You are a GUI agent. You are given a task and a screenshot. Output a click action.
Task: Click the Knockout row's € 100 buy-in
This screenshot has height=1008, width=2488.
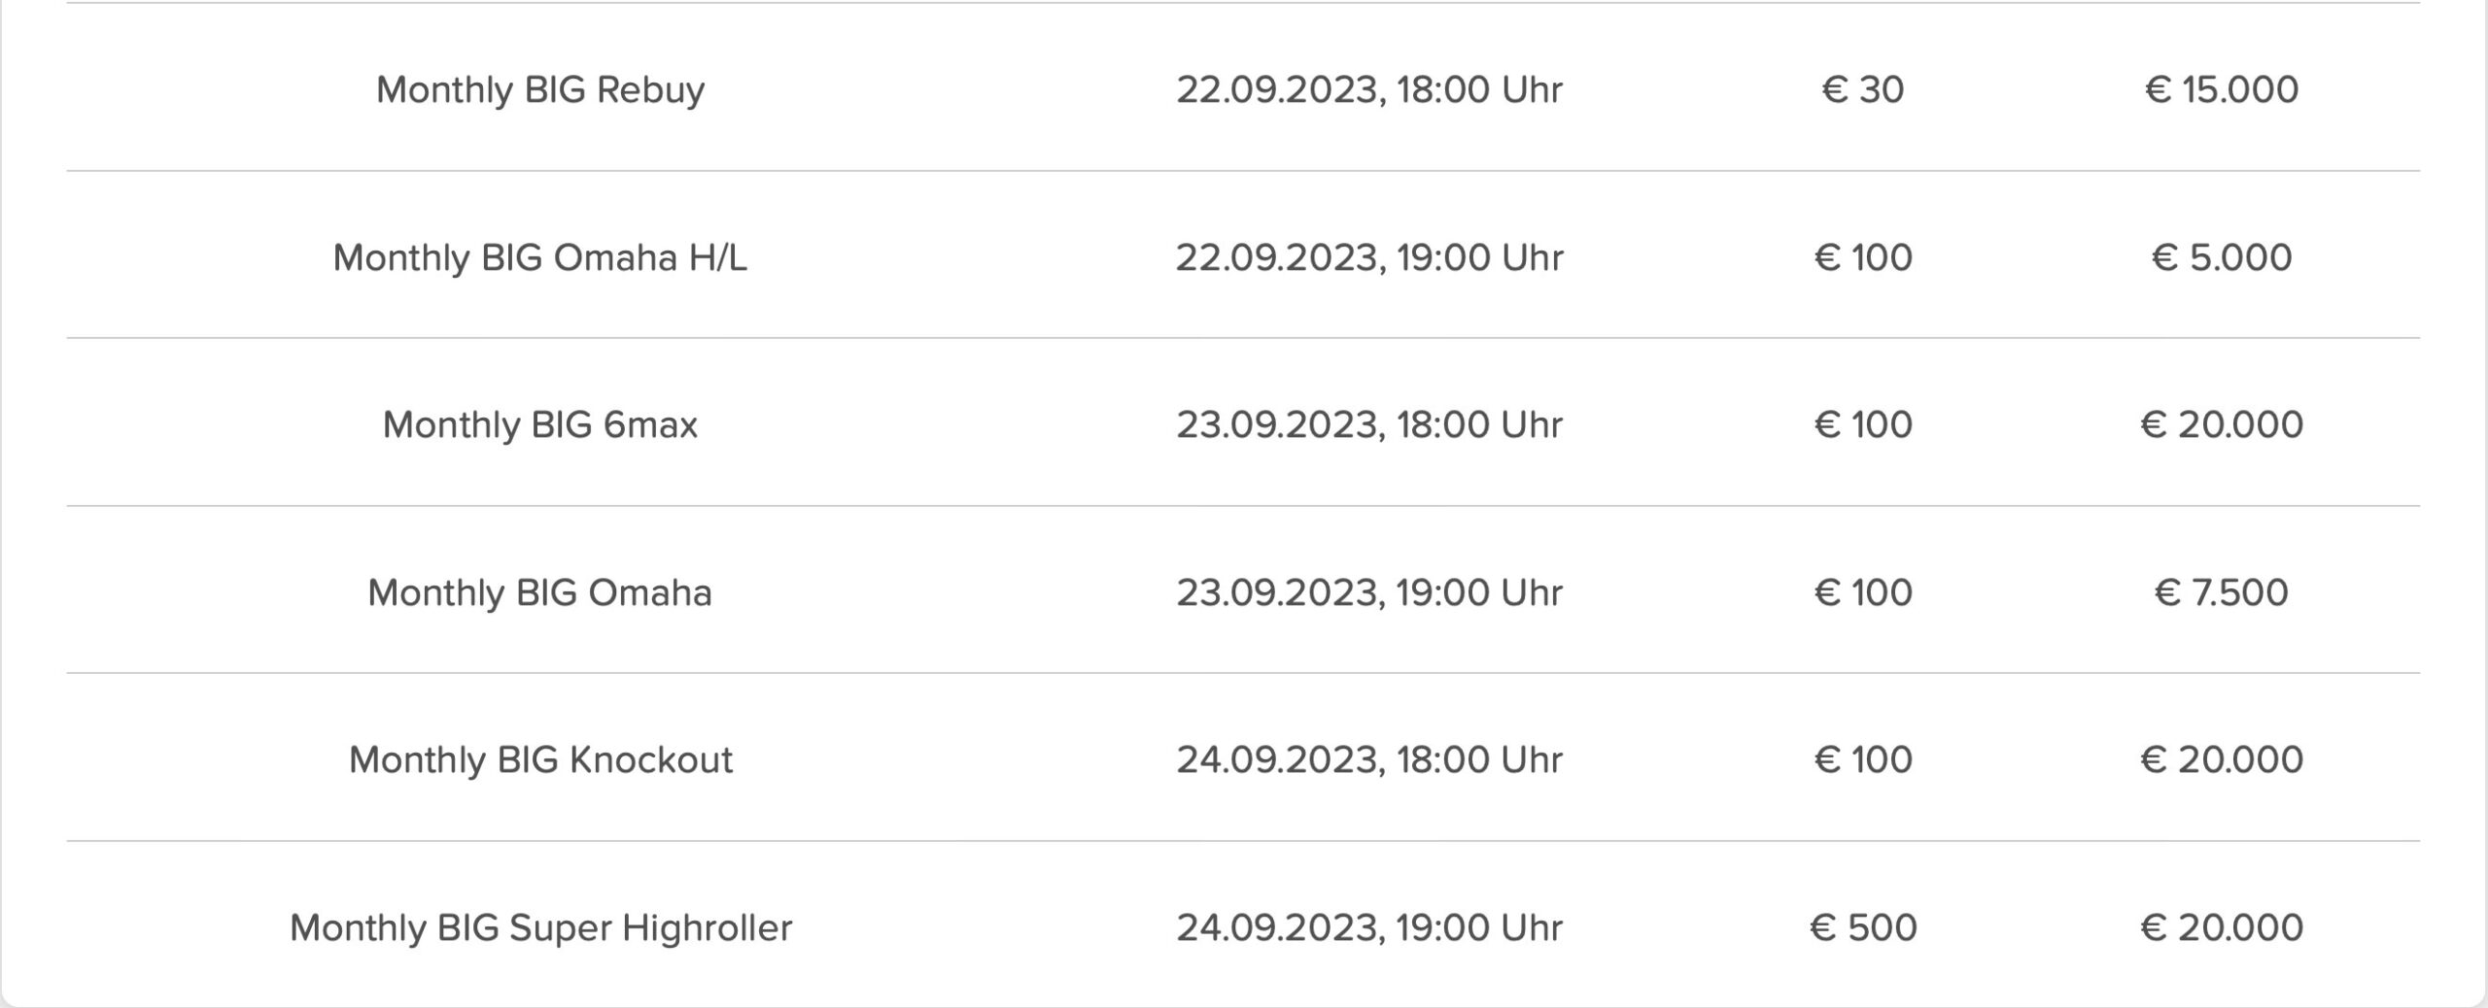coord(1862,759)
